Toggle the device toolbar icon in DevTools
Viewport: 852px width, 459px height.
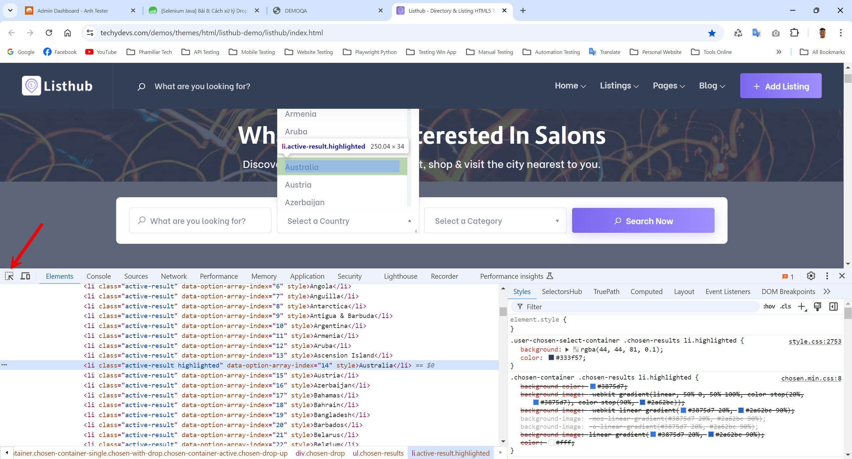coord(25,276)
